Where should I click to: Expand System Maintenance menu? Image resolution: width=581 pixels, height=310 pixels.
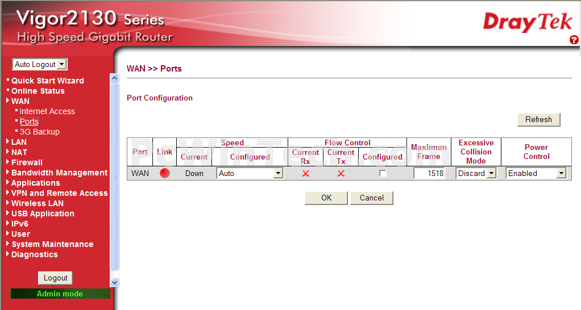(52, 244)
